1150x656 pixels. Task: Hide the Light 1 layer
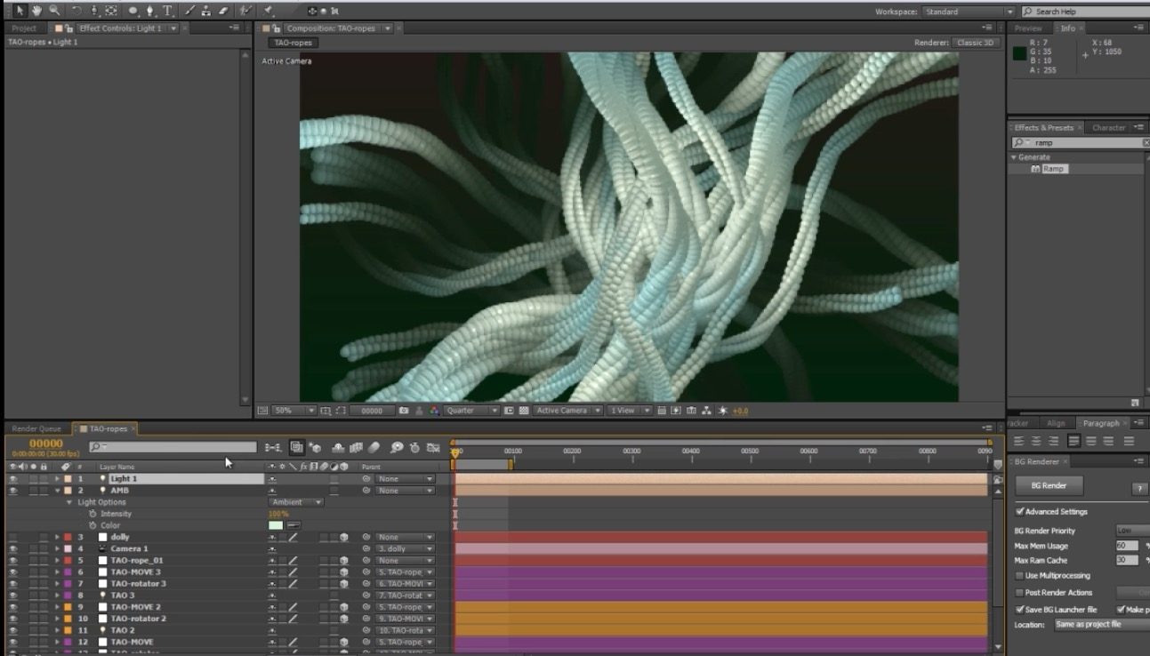tap(12, 479)
